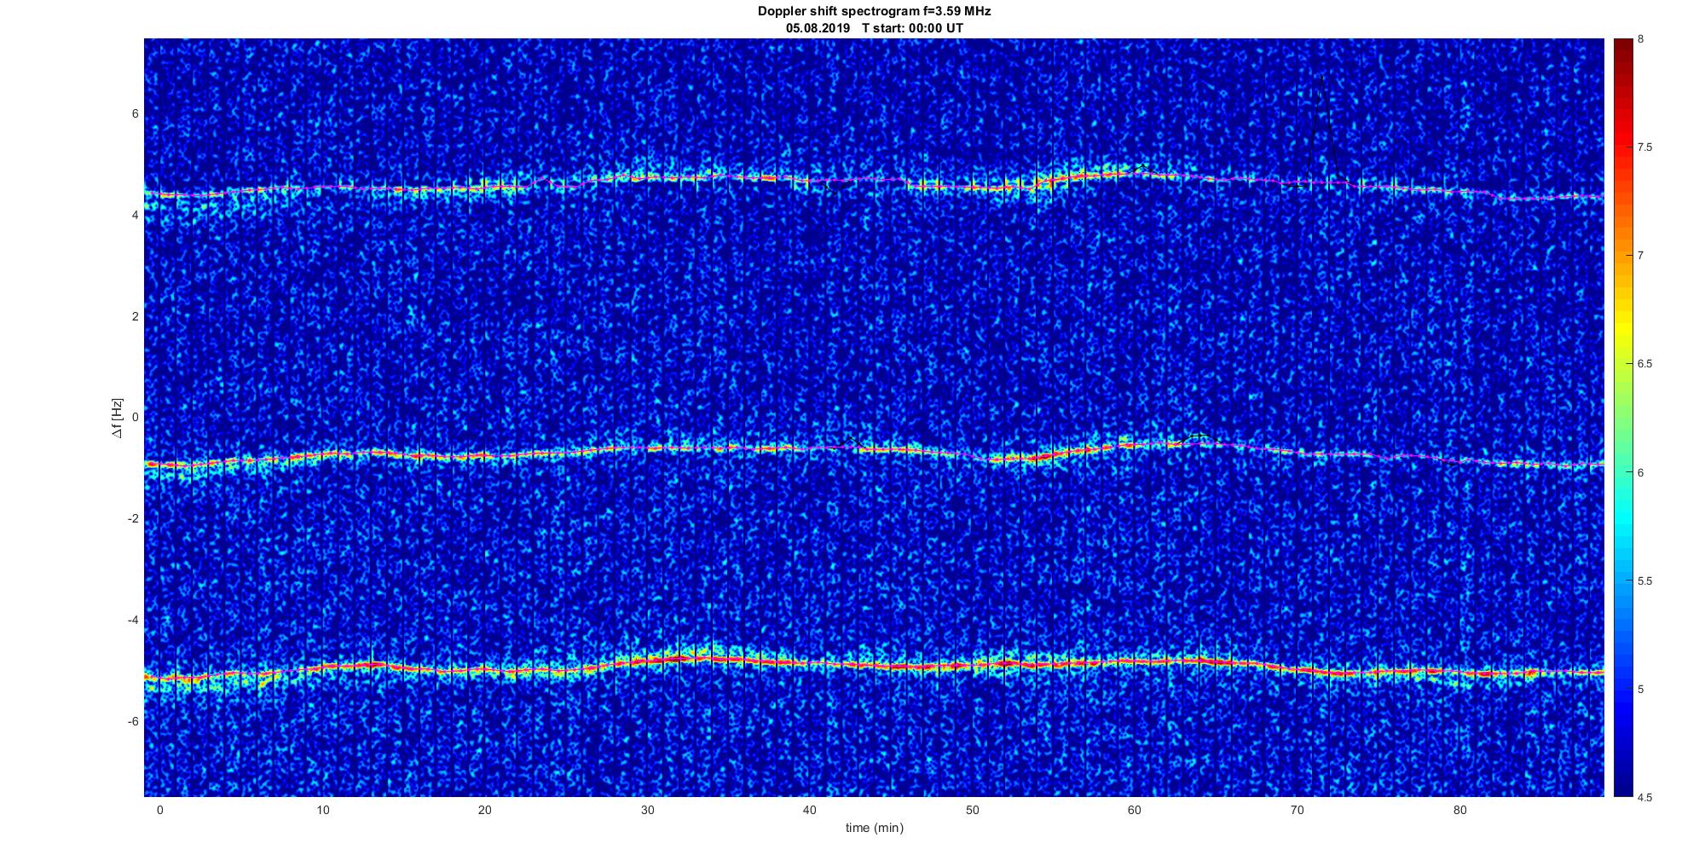
Task: Click colorbar tick label '5' beside color scale
Action: coord(1641,690)
